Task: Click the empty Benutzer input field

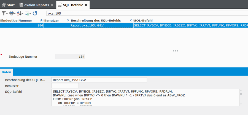Action: coord(65,86)
